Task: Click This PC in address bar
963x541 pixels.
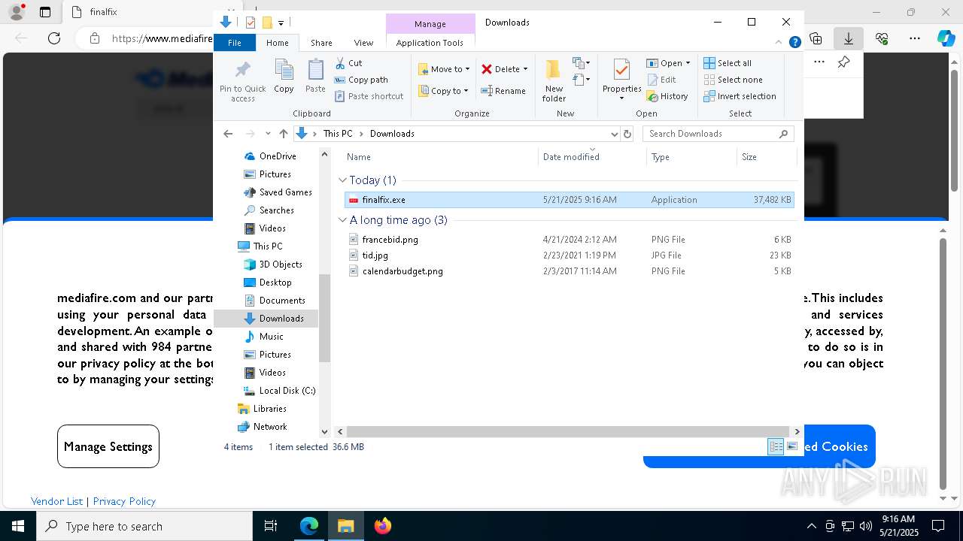Action: (x=337, y=134)
